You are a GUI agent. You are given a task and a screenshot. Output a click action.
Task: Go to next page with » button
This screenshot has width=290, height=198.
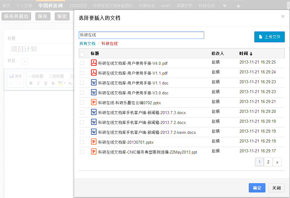pos(277,162)
